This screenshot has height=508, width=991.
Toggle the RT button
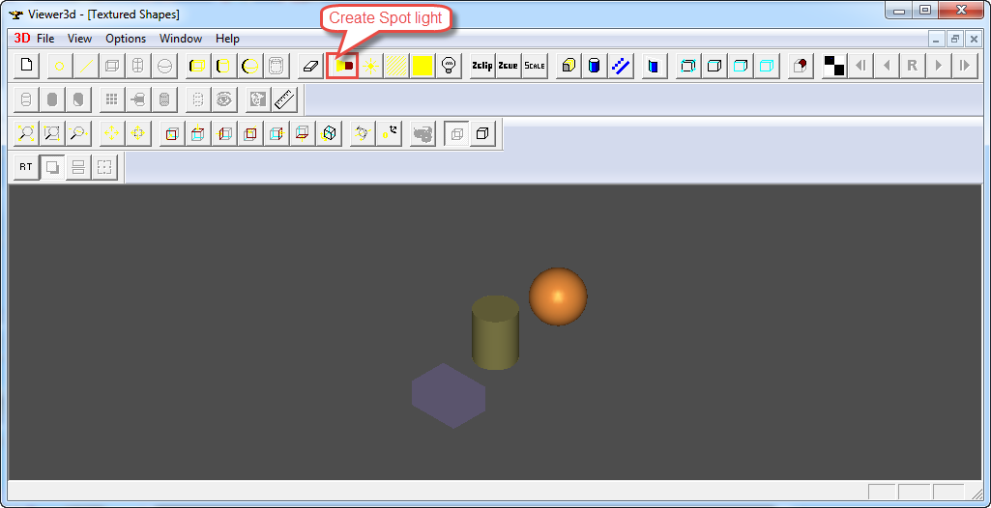click(26, 167)
